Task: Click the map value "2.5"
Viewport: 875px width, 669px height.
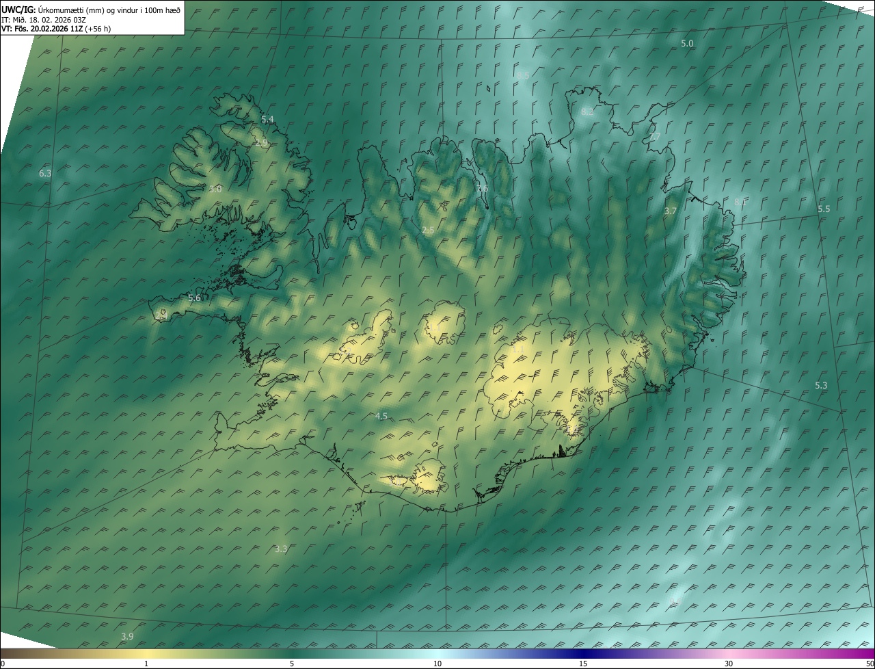Action: coord(428,231)
